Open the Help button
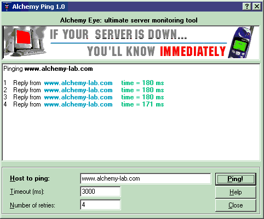 236,192
